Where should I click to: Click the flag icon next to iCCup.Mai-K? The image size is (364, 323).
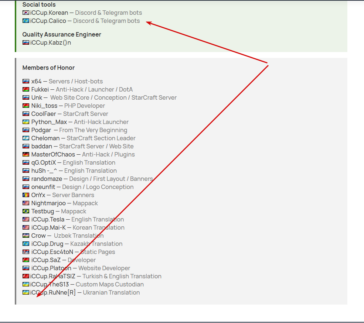(26, 227)
